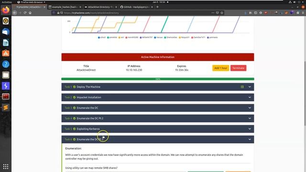Screen dimensions: 306x172
Task: Open the Firefox hamburger menu
Action: pos(303,13)
